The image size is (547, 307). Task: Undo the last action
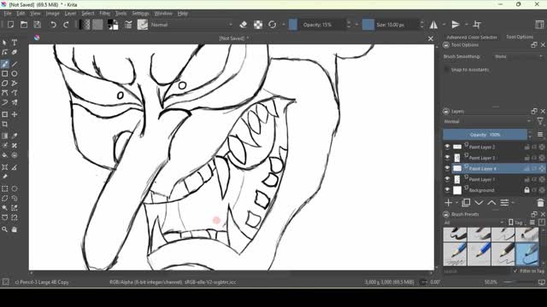coord(53,25)
